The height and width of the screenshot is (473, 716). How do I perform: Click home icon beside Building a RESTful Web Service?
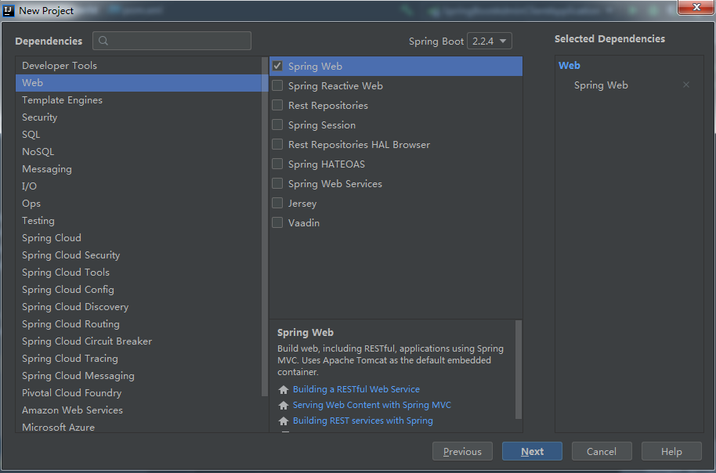click(x=284, y=389)
